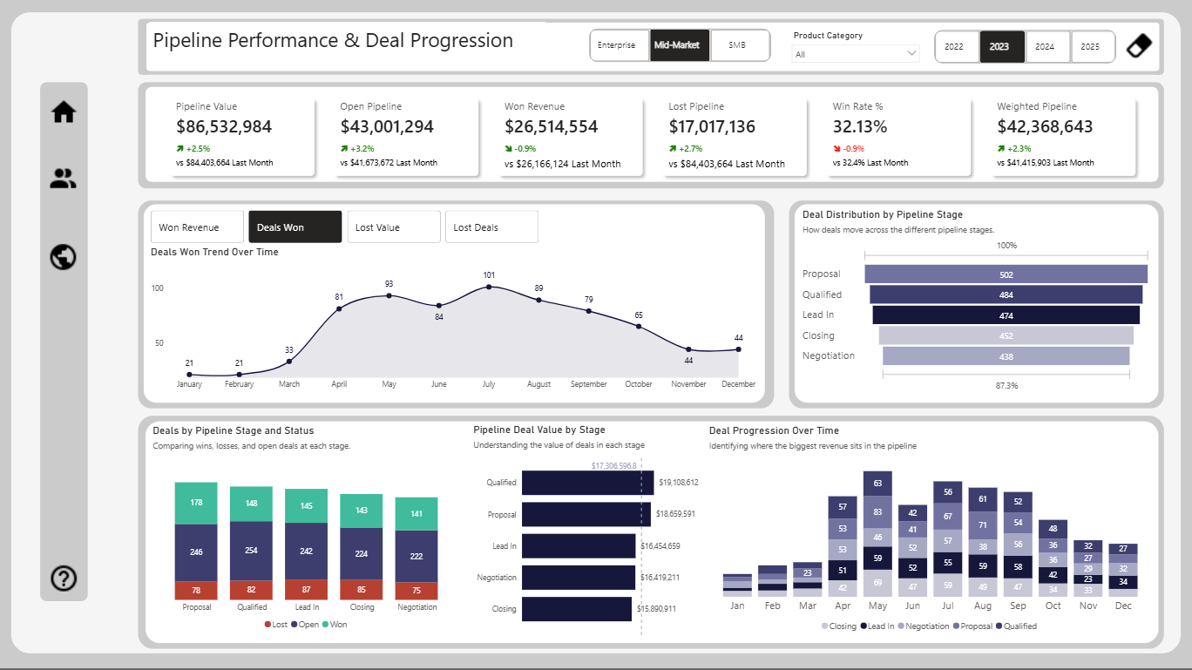This screenshot has height=670, width=1192.
Task: Click the Open legend swatch
Action: [x=295, y=625]
